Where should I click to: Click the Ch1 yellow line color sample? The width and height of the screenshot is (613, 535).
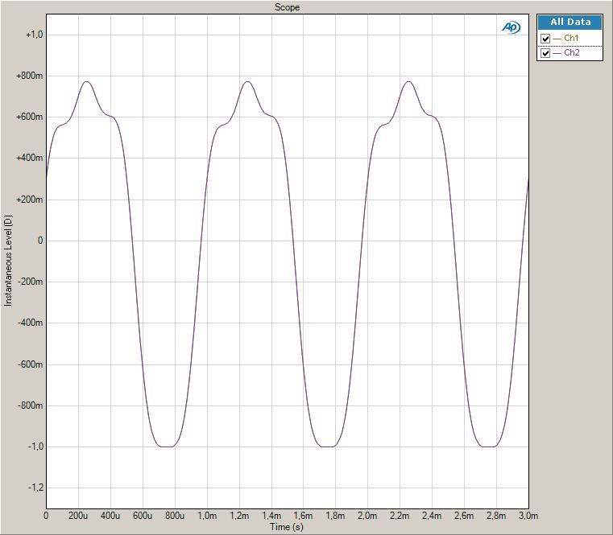557,39
